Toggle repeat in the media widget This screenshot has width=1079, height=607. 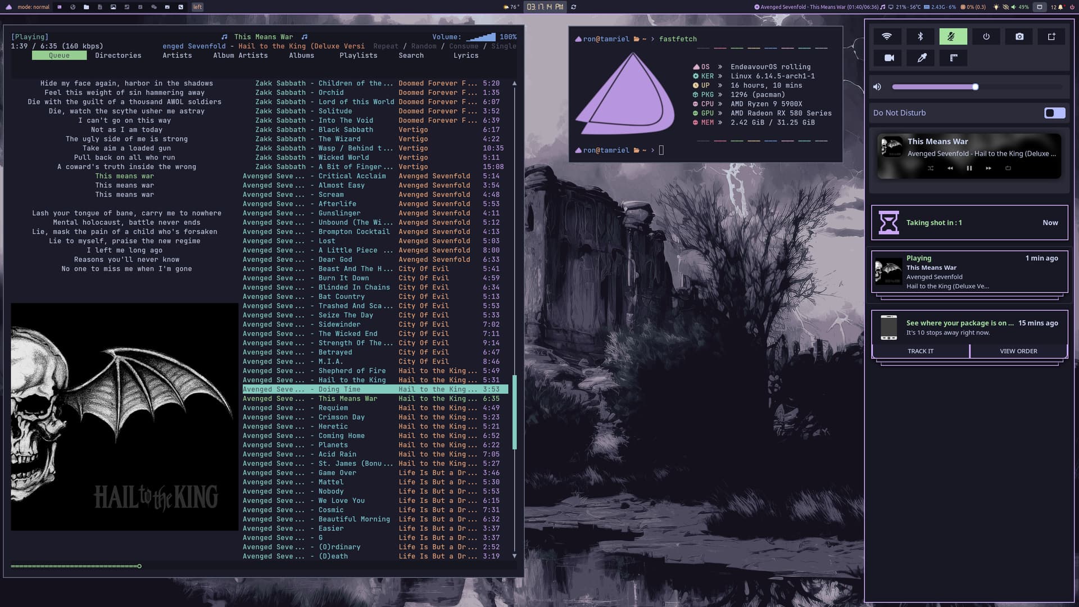point(1008,168)
